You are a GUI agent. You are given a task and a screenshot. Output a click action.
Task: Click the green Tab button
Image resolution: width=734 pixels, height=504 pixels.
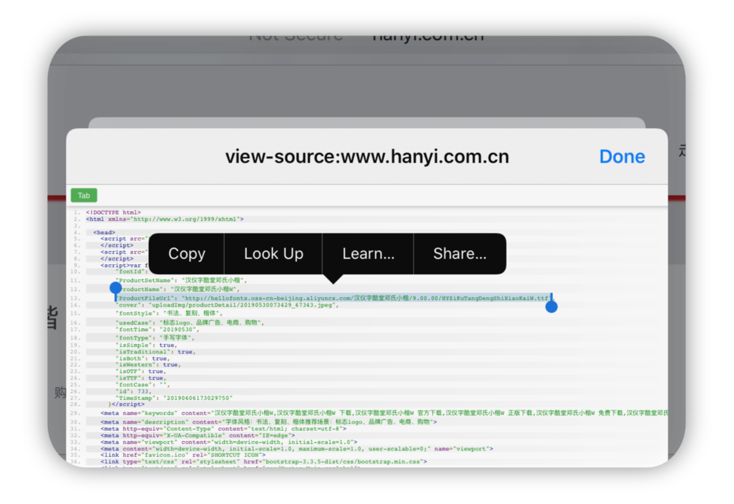click(84, 195)
